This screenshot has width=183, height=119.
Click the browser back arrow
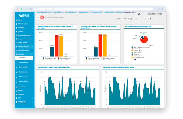tap(26, 9)
